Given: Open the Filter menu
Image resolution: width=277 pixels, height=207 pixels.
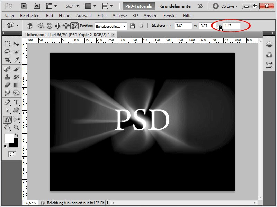Looking at the screenshot, I should pyautogui.click(x=102, y=16).
